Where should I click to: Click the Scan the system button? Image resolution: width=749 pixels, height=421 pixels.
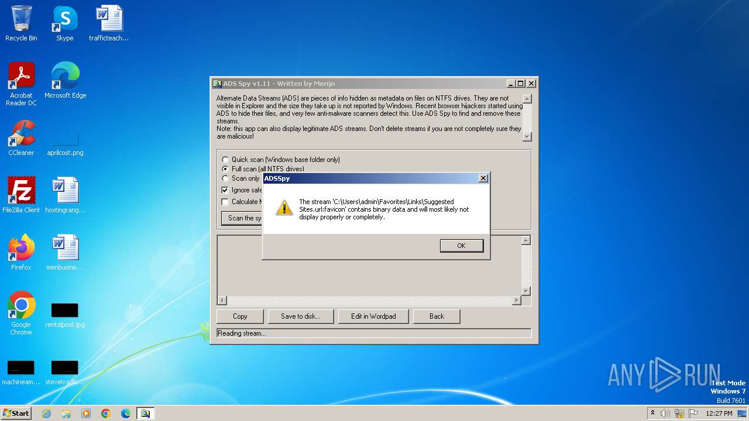[242, 218]
